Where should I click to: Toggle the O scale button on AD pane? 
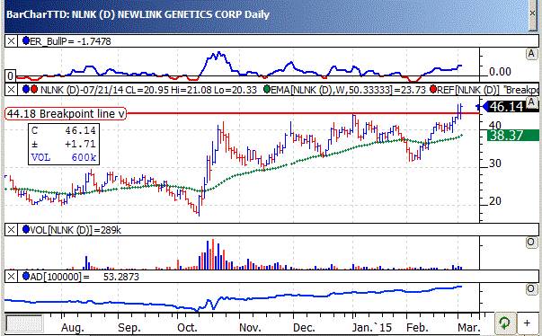click(x=531, y=289)
